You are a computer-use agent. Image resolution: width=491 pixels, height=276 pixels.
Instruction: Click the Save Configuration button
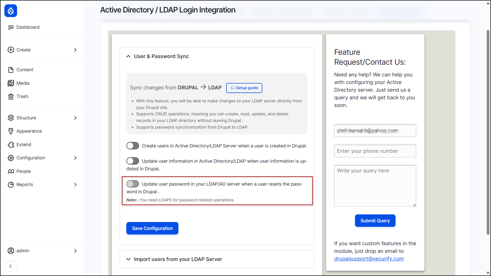152,228
